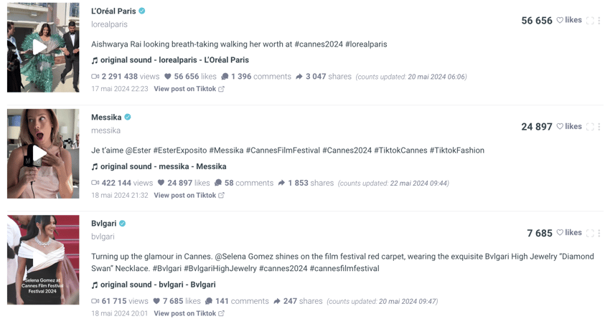Select the Messika account name
The height and width of the screenshot is (324, 610).
point(106,118)
